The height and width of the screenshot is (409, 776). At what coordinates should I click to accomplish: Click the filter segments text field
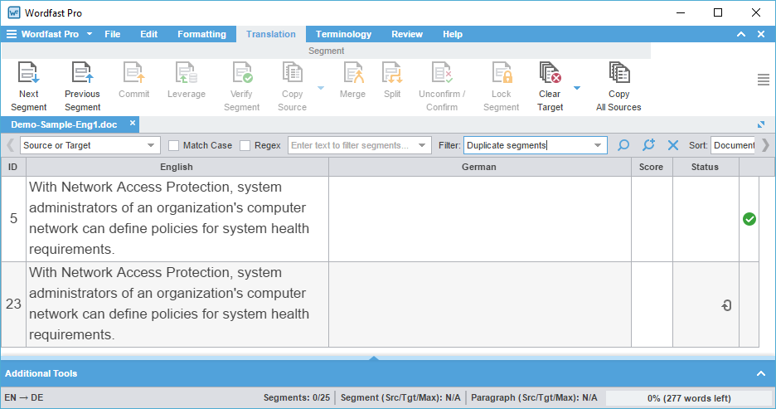tap(353, 145)
